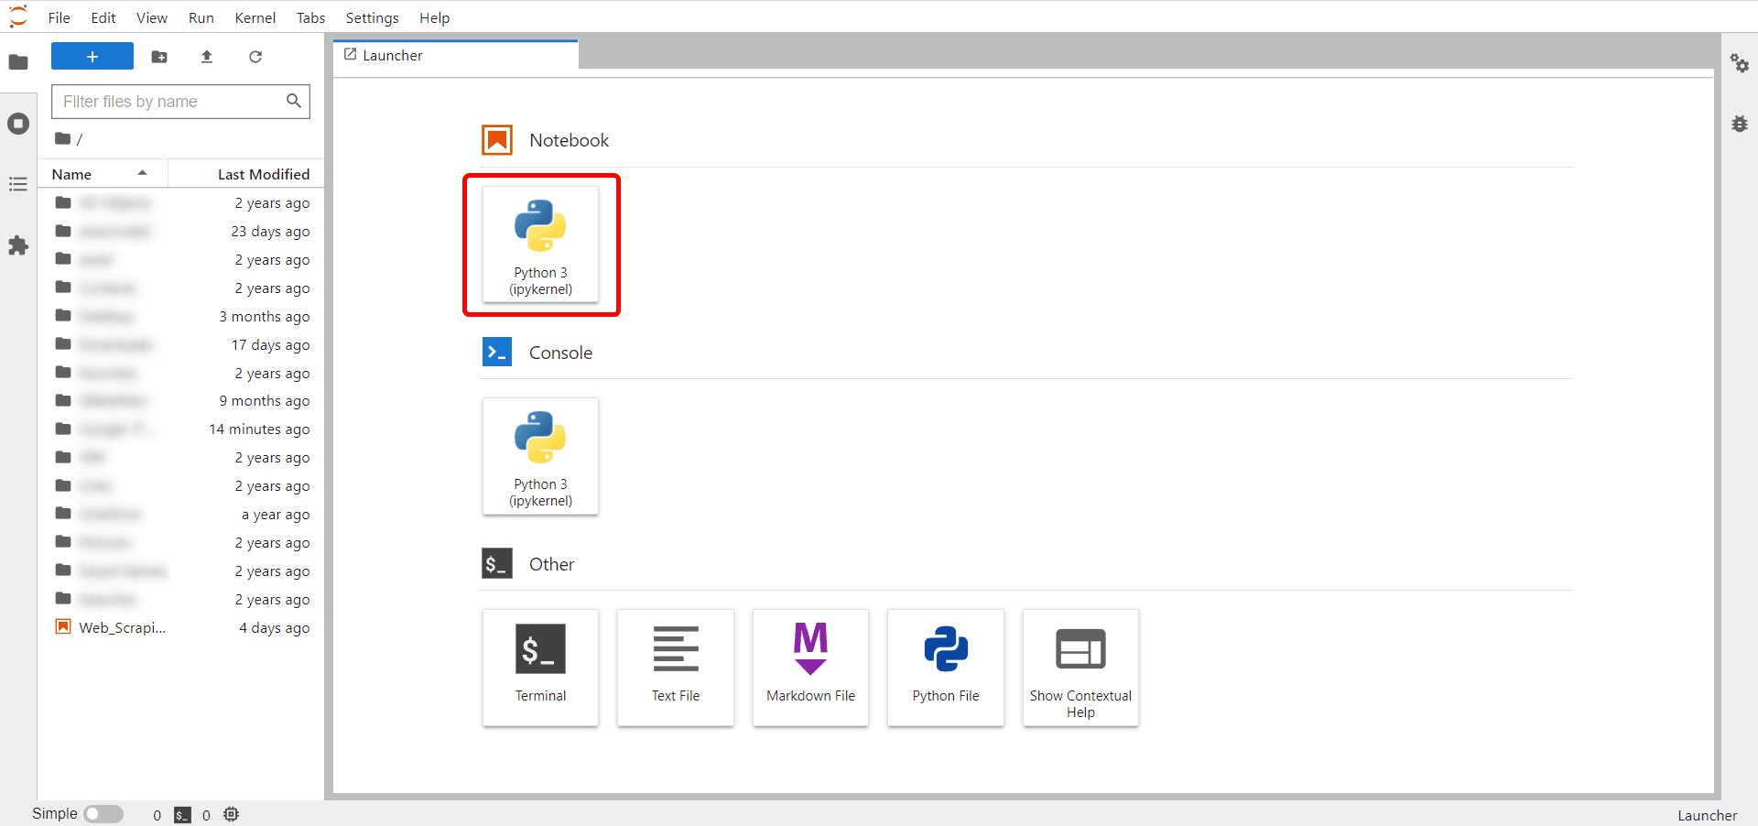Image resolution: width=1758 pixels, height=826 pixels.
Task: Open Show Contextual Help
Action: click(1080, 668)
